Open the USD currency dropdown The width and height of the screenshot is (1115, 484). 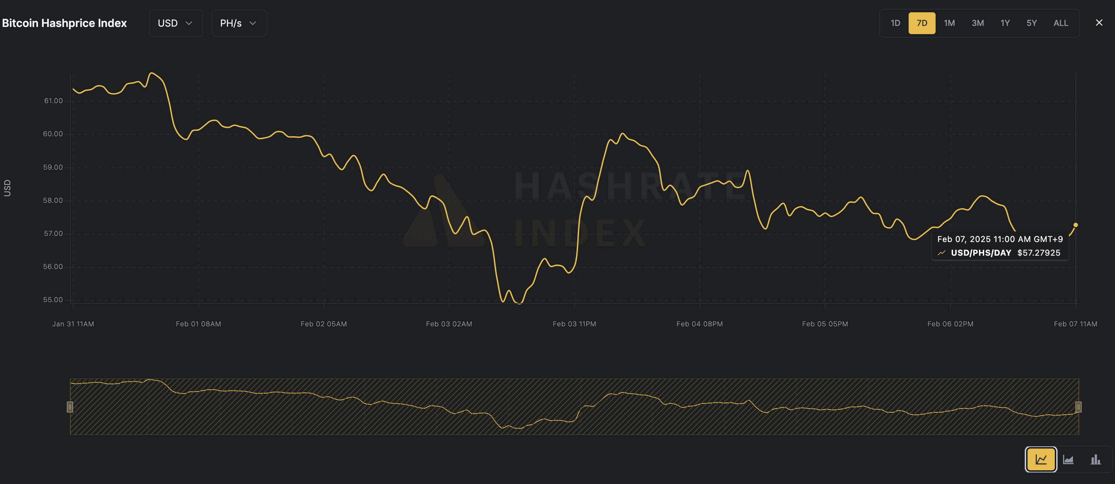click(175, 23)
